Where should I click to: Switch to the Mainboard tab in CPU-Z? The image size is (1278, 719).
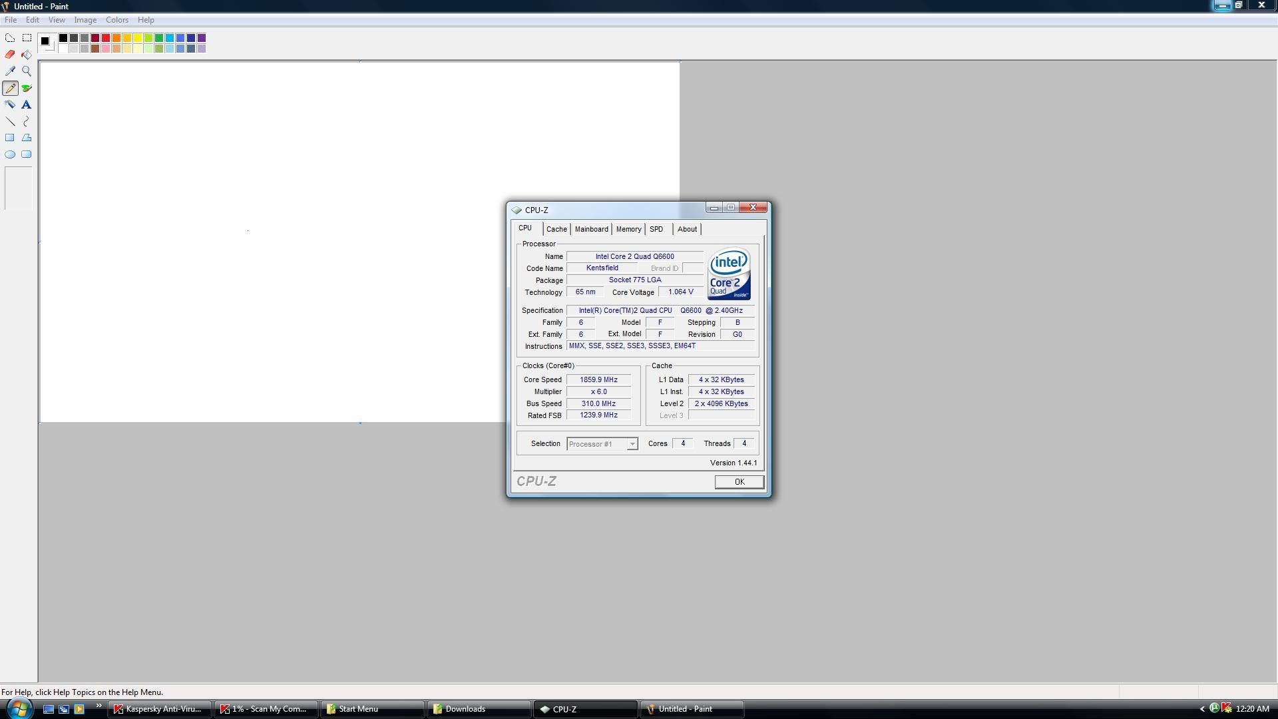tap(591, 229)
